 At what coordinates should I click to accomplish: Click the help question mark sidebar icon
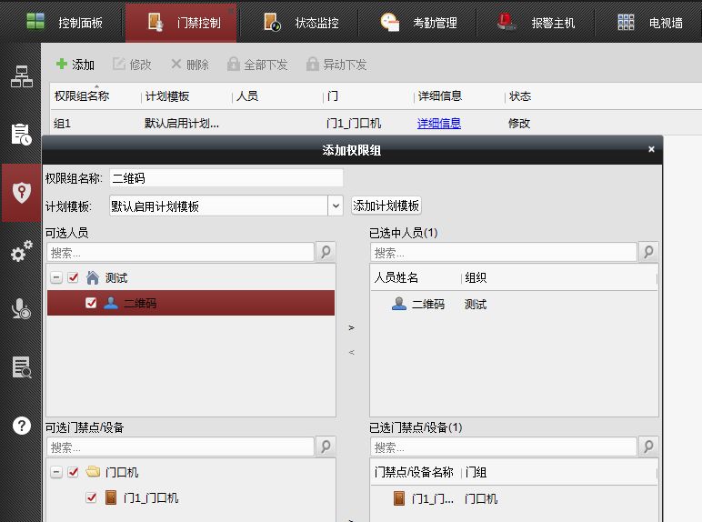21,425
